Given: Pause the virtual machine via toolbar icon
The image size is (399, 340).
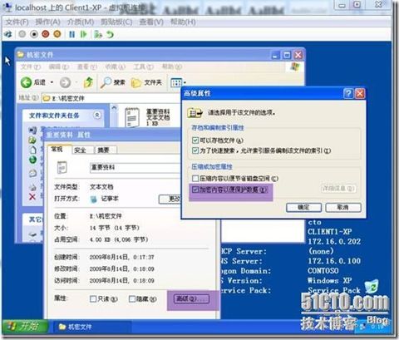Looking at the screenshot, I should click(71, 34).
